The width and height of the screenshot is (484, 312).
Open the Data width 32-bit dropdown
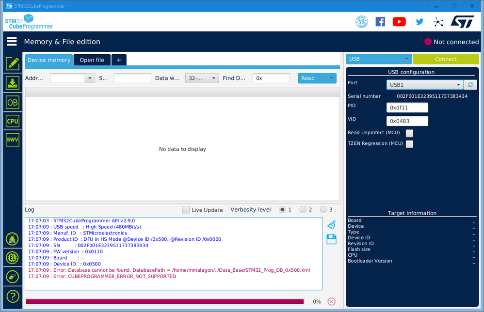point(202,78)
